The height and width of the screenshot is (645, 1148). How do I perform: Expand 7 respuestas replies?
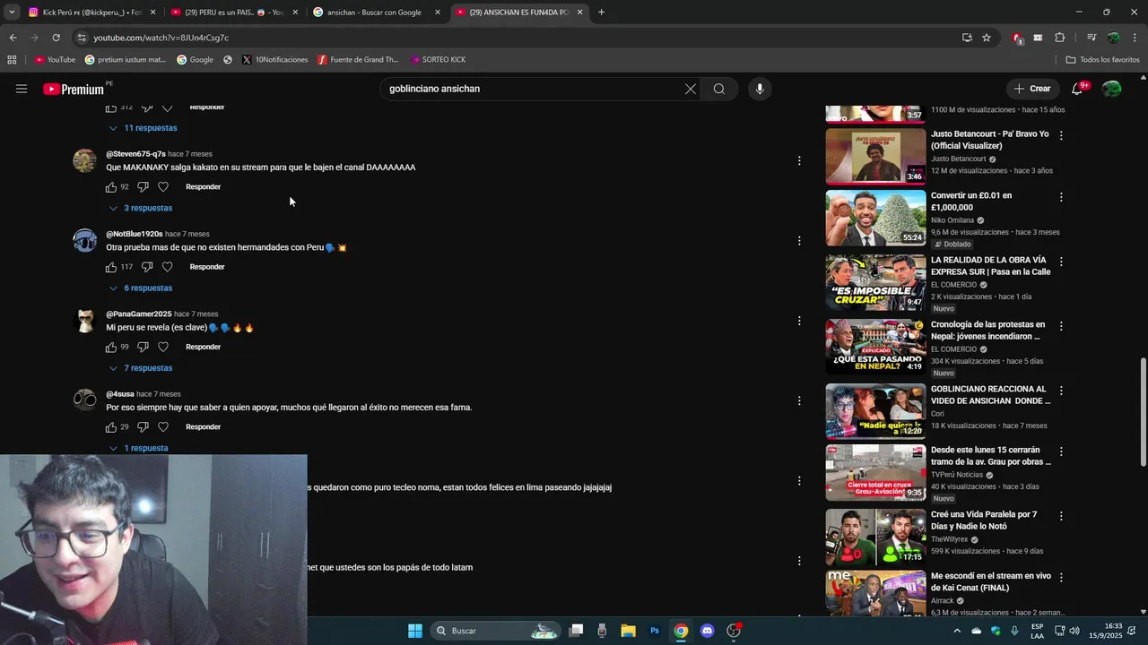tap(141, 368)
